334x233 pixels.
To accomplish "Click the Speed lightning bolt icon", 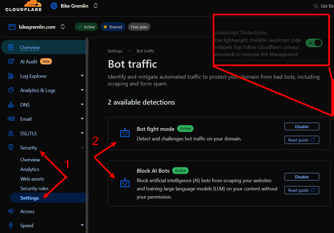I will (x=11, y=225).
